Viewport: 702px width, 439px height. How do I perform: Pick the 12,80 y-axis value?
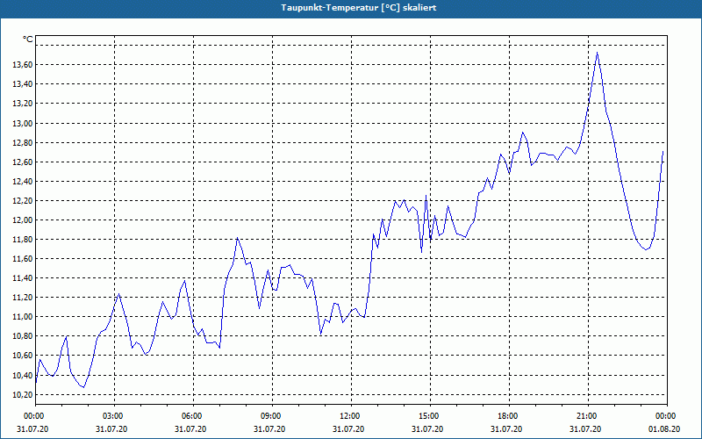pyautogui.click(x=24, y=143)
